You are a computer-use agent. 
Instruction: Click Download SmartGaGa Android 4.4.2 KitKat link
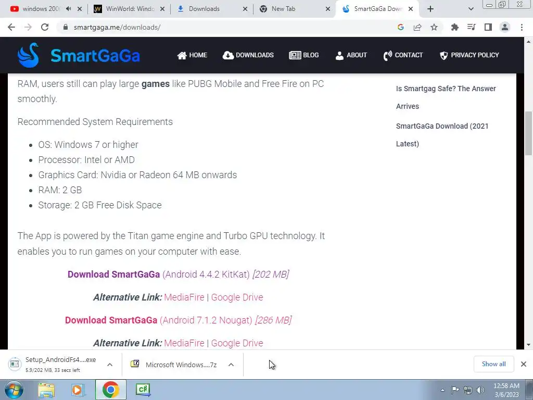(x=178, y=274)
